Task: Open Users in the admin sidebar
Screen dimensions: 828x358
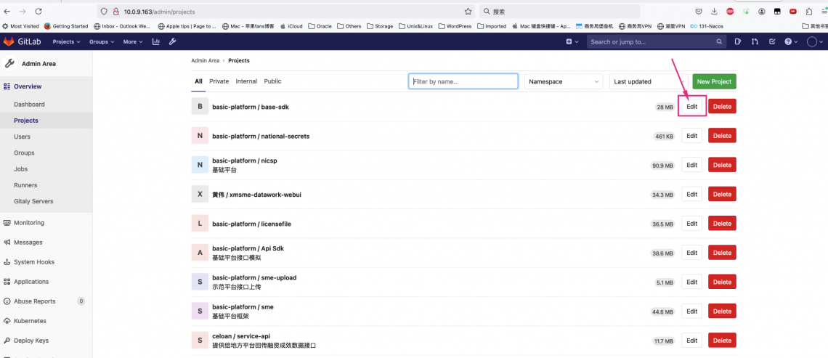Action: click(23, 137)
